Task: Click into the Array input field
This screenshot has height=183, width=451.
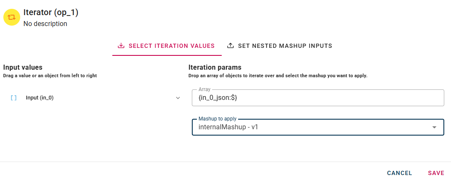Action: [x=318, y=98]
